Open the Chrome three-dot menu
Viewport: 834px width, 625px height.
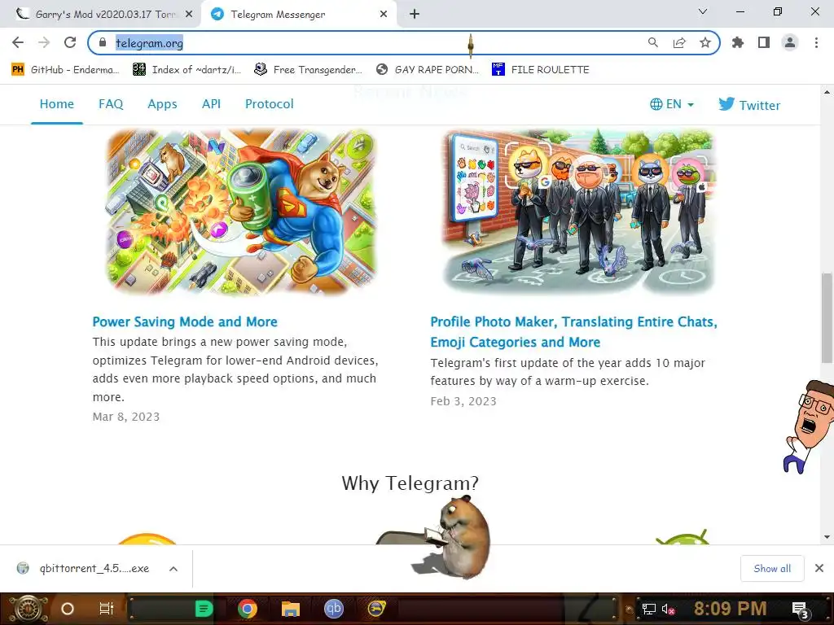click(x=816, y=42)
